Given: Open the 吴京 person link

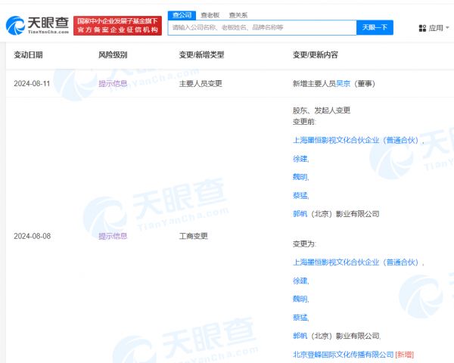Looking at the screenshot, I should [343, 84].
